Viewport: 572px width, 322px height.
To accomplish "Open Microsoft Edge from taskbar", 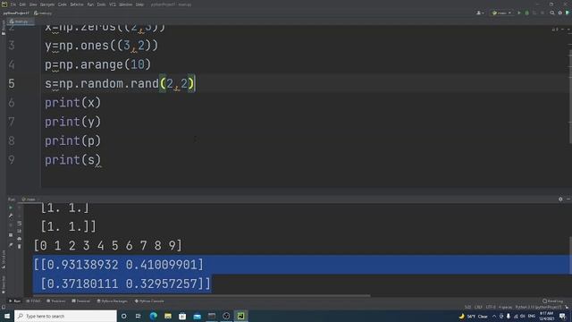I will (x=153, y=316).
